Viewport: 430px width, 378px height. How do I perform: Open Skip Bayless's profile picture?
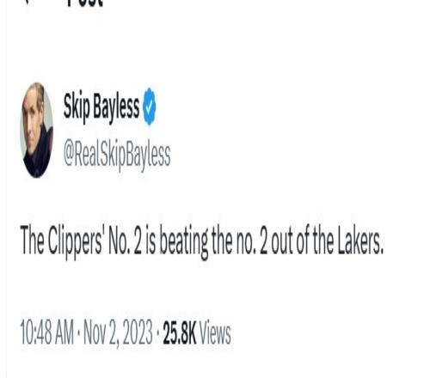pos(36,131)
